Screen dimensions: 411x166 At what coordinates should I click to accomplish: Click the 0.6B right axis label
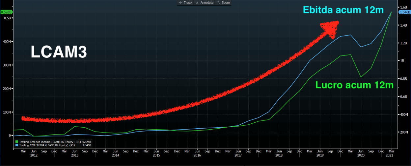coord(403,96)
